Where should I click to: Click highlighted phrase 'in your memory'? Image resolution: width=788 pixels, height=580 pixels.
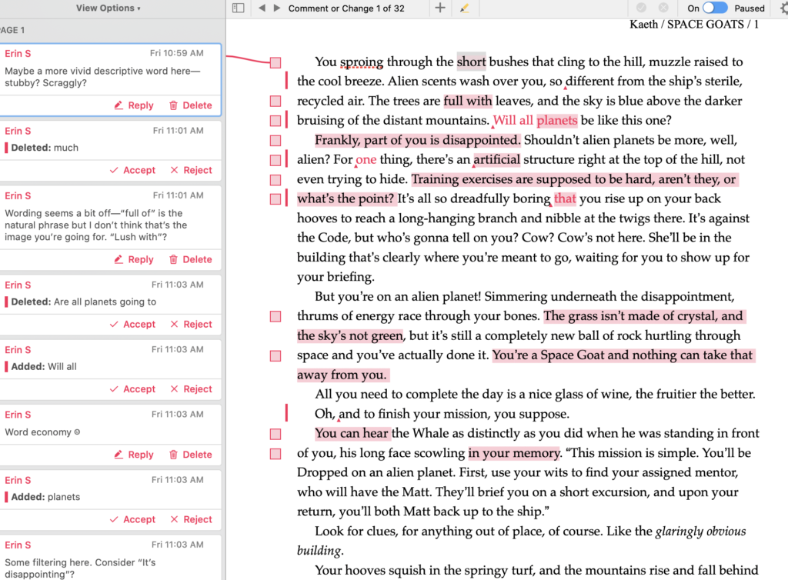click(513, 453)
